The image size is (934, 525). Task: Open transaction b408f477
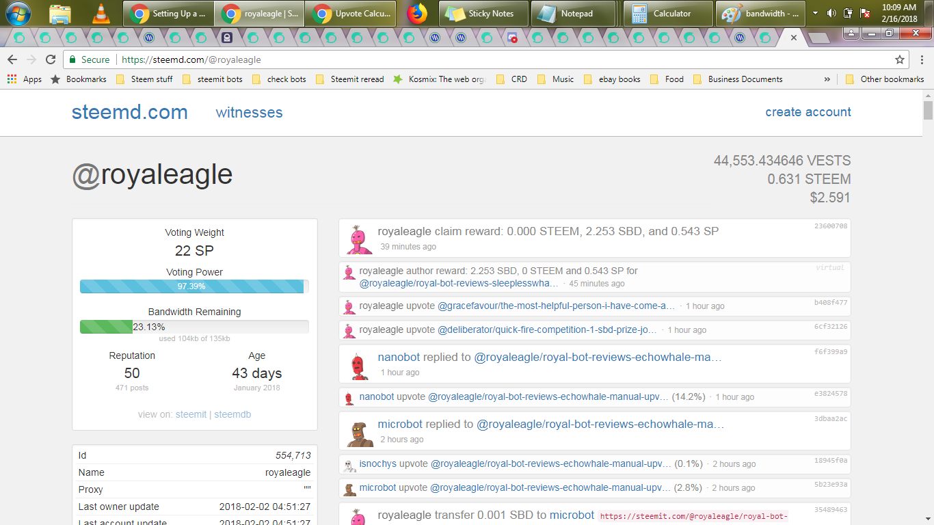(831, 302)
